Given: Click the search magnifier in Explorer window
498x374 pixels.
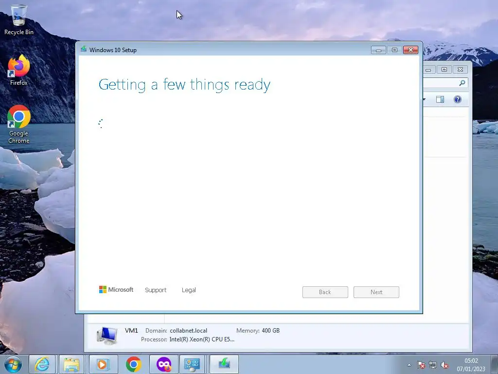Looking at the screenshot, I should point(462,83).
